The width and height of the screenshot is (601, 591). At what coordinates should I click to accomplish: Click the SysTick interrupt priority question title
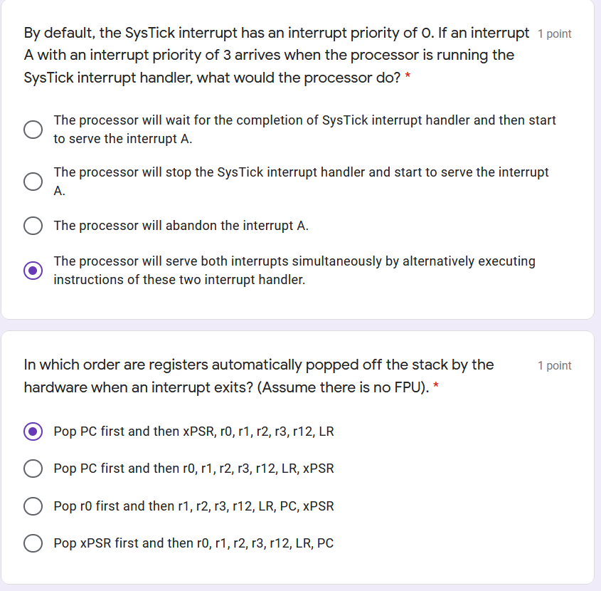(x=277, y=55)
